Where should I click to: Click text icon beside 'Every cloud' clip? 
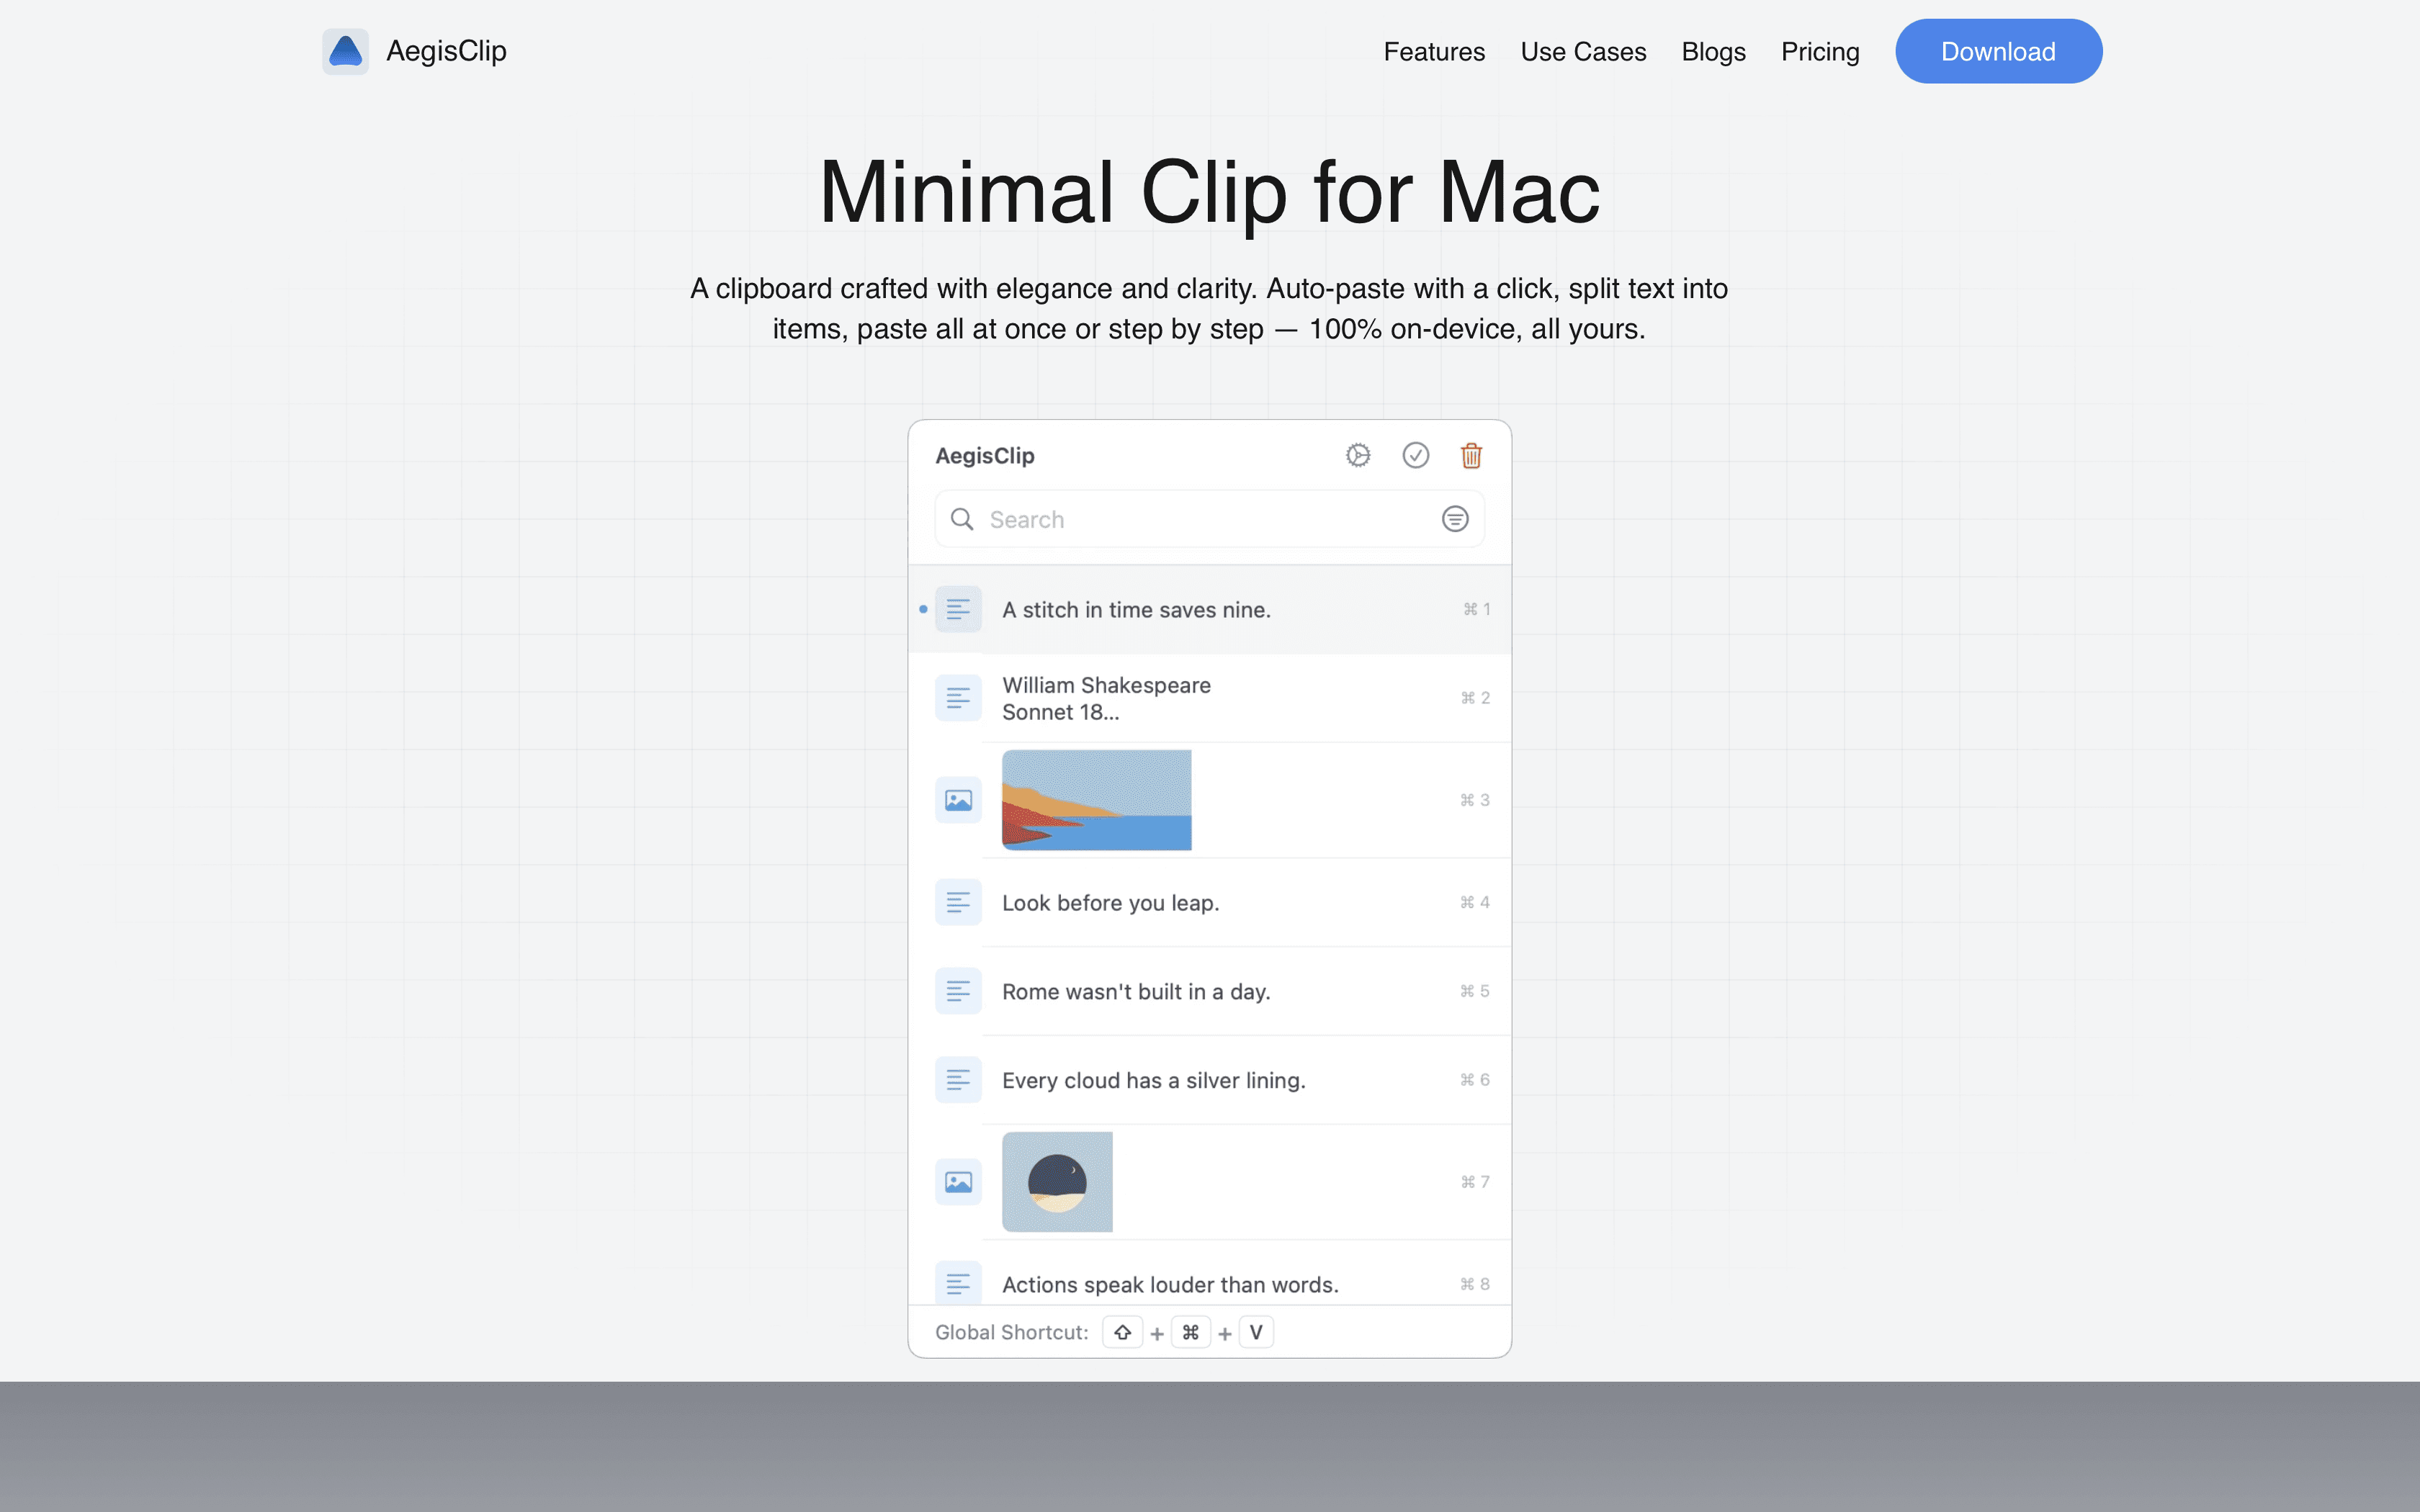(958, 1080)
